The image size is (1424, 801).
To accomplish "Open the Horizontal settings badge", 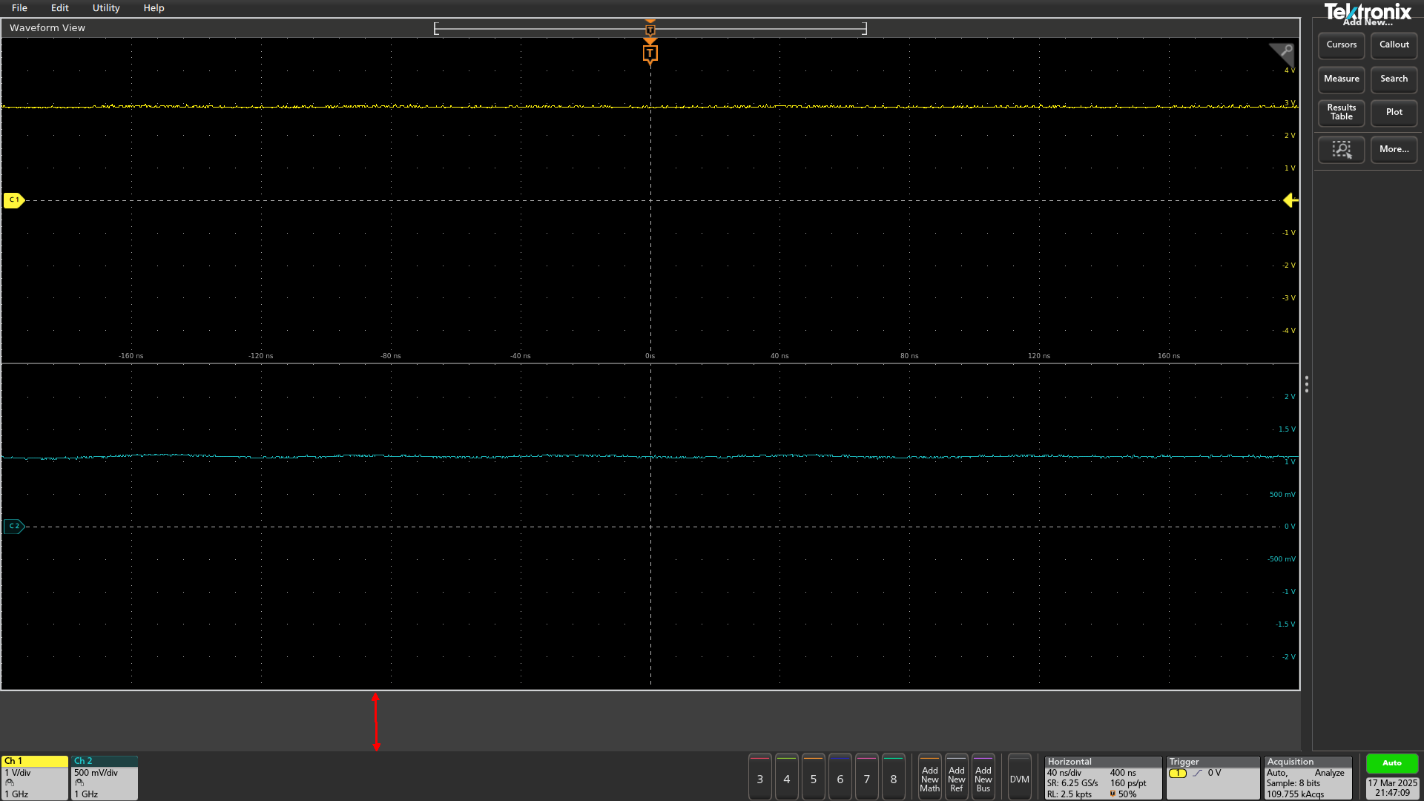I will (1102, 777).
